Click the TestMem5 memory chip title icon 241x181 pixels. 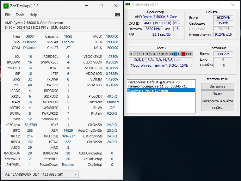[128, 5]
